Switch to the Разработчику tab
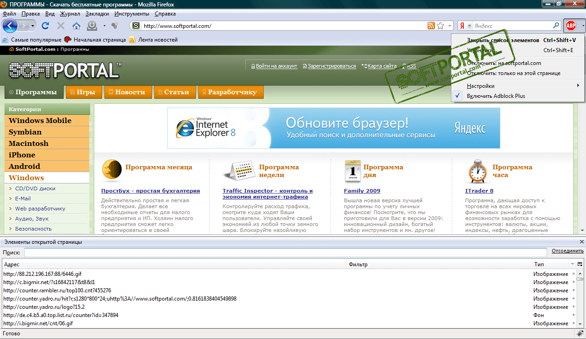This screenshot has height=339, width=586. (231, 92)
